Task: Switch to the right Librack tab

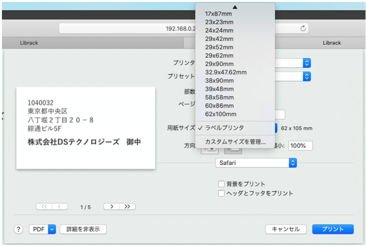Action: pyautogui.click(x=331, y=43)
